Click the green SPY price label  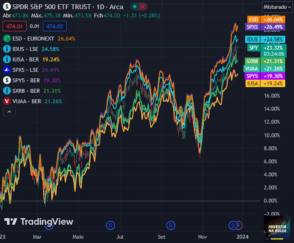coord(267,51)
